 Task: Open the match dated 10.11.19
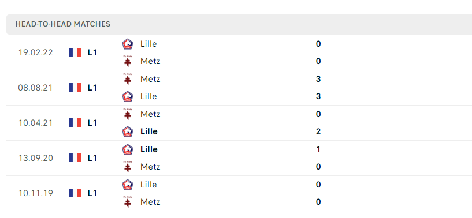(x=239, y=193)
